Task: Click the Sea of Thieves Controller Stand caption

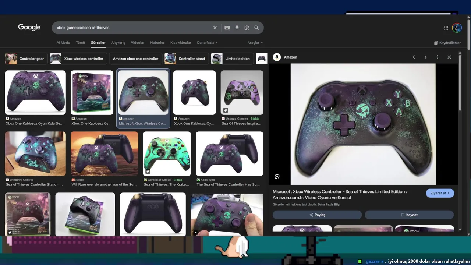Action: (34, 185)
